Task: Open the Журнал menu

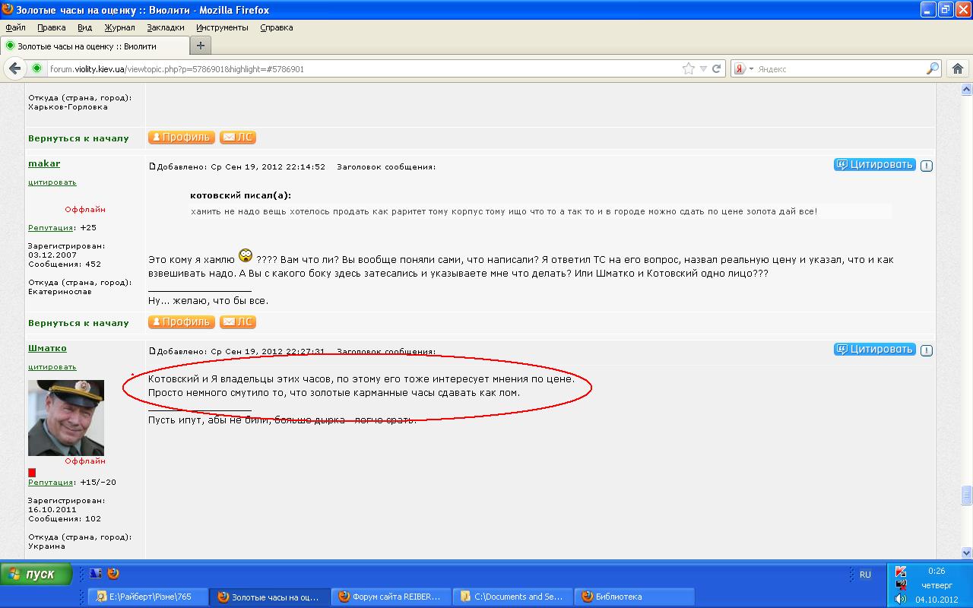Action: click(x=119, y=27)
